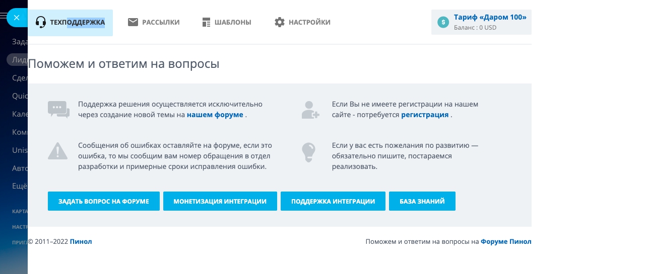Click the add-user registration icon
The image size is (647, 274).
(310, 110)
